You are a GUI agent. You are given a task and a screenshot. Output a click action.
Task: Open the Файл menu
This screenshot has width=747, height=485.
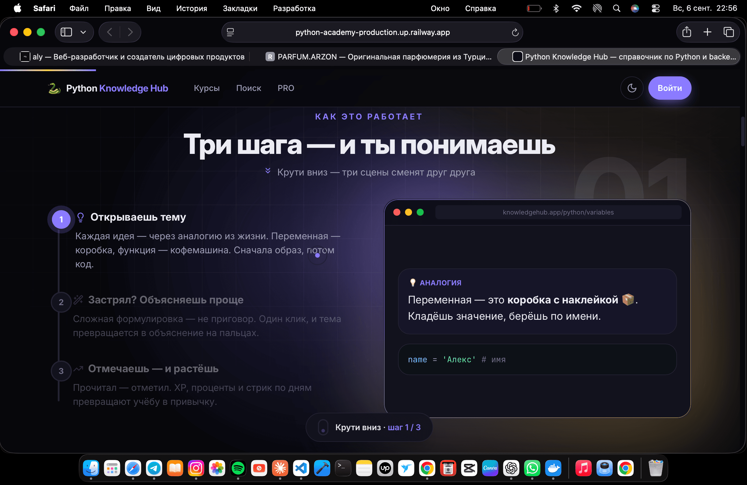click(x=79, y=8)
